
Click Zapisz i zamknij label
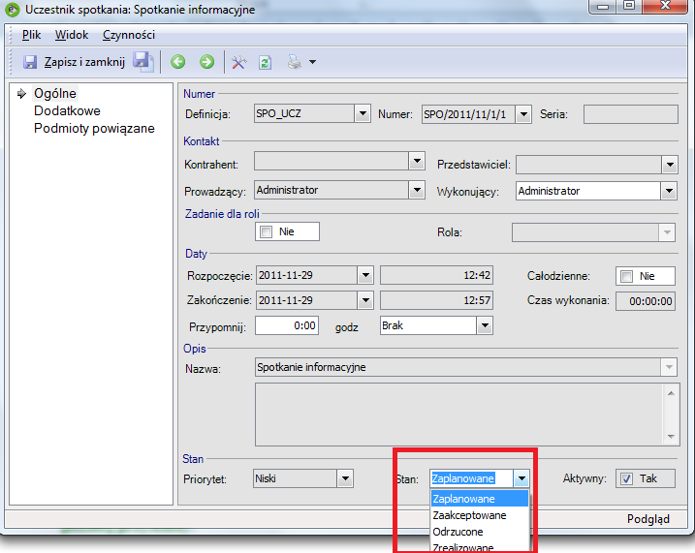pyautogui.click(x=84, y=62)
